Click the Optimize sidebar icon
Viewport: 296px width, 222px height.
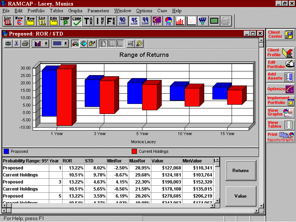pos(280,89)
